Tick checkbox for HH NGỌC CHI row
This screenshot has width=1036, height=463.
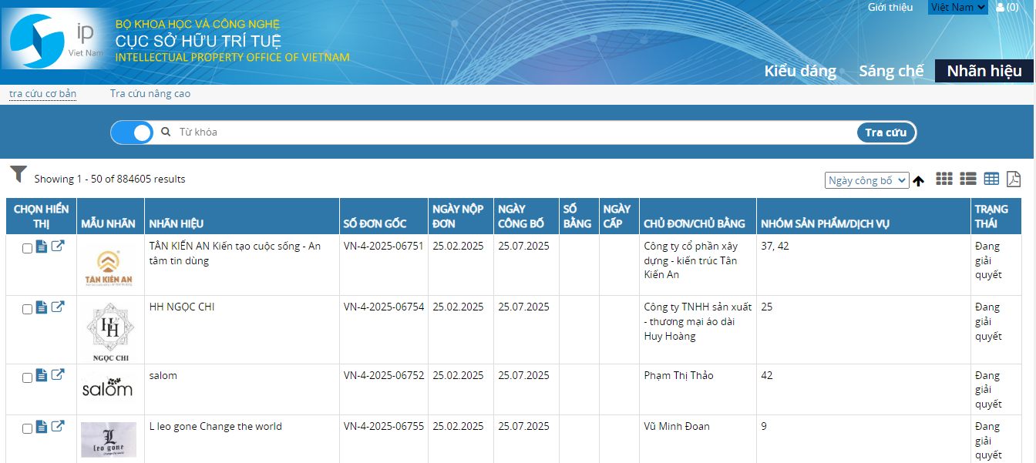(x=28, y=309)
